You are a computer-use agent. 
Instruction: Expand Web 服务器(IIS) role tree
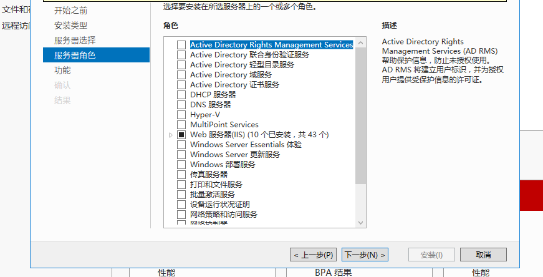coord(171,135)
